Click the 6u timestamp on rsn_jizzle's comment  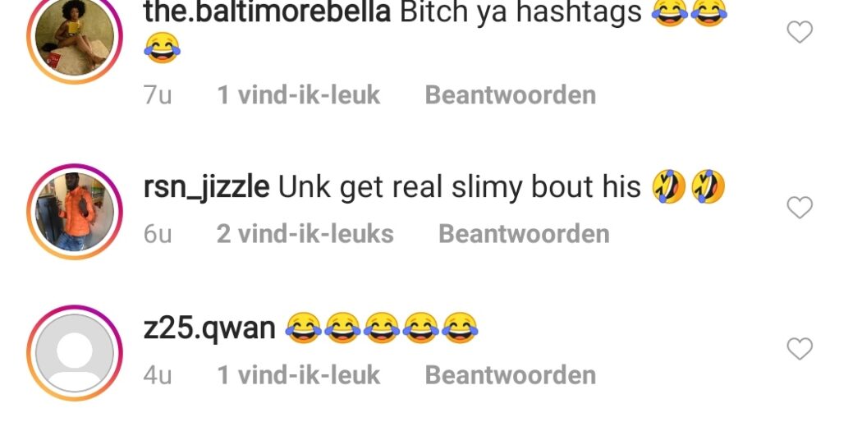click(158, 234)
